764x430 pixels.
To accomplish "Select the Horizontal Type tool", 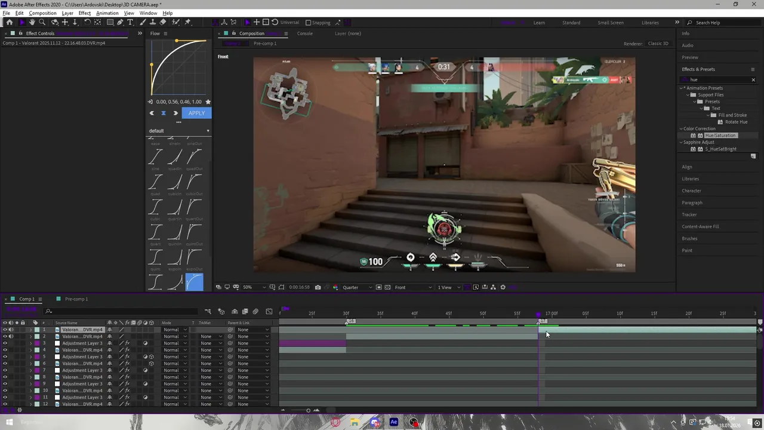I will pos(130,22).
